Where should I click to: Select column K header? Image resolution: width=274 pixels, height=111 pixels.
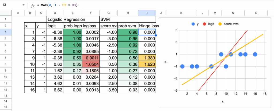181,13
